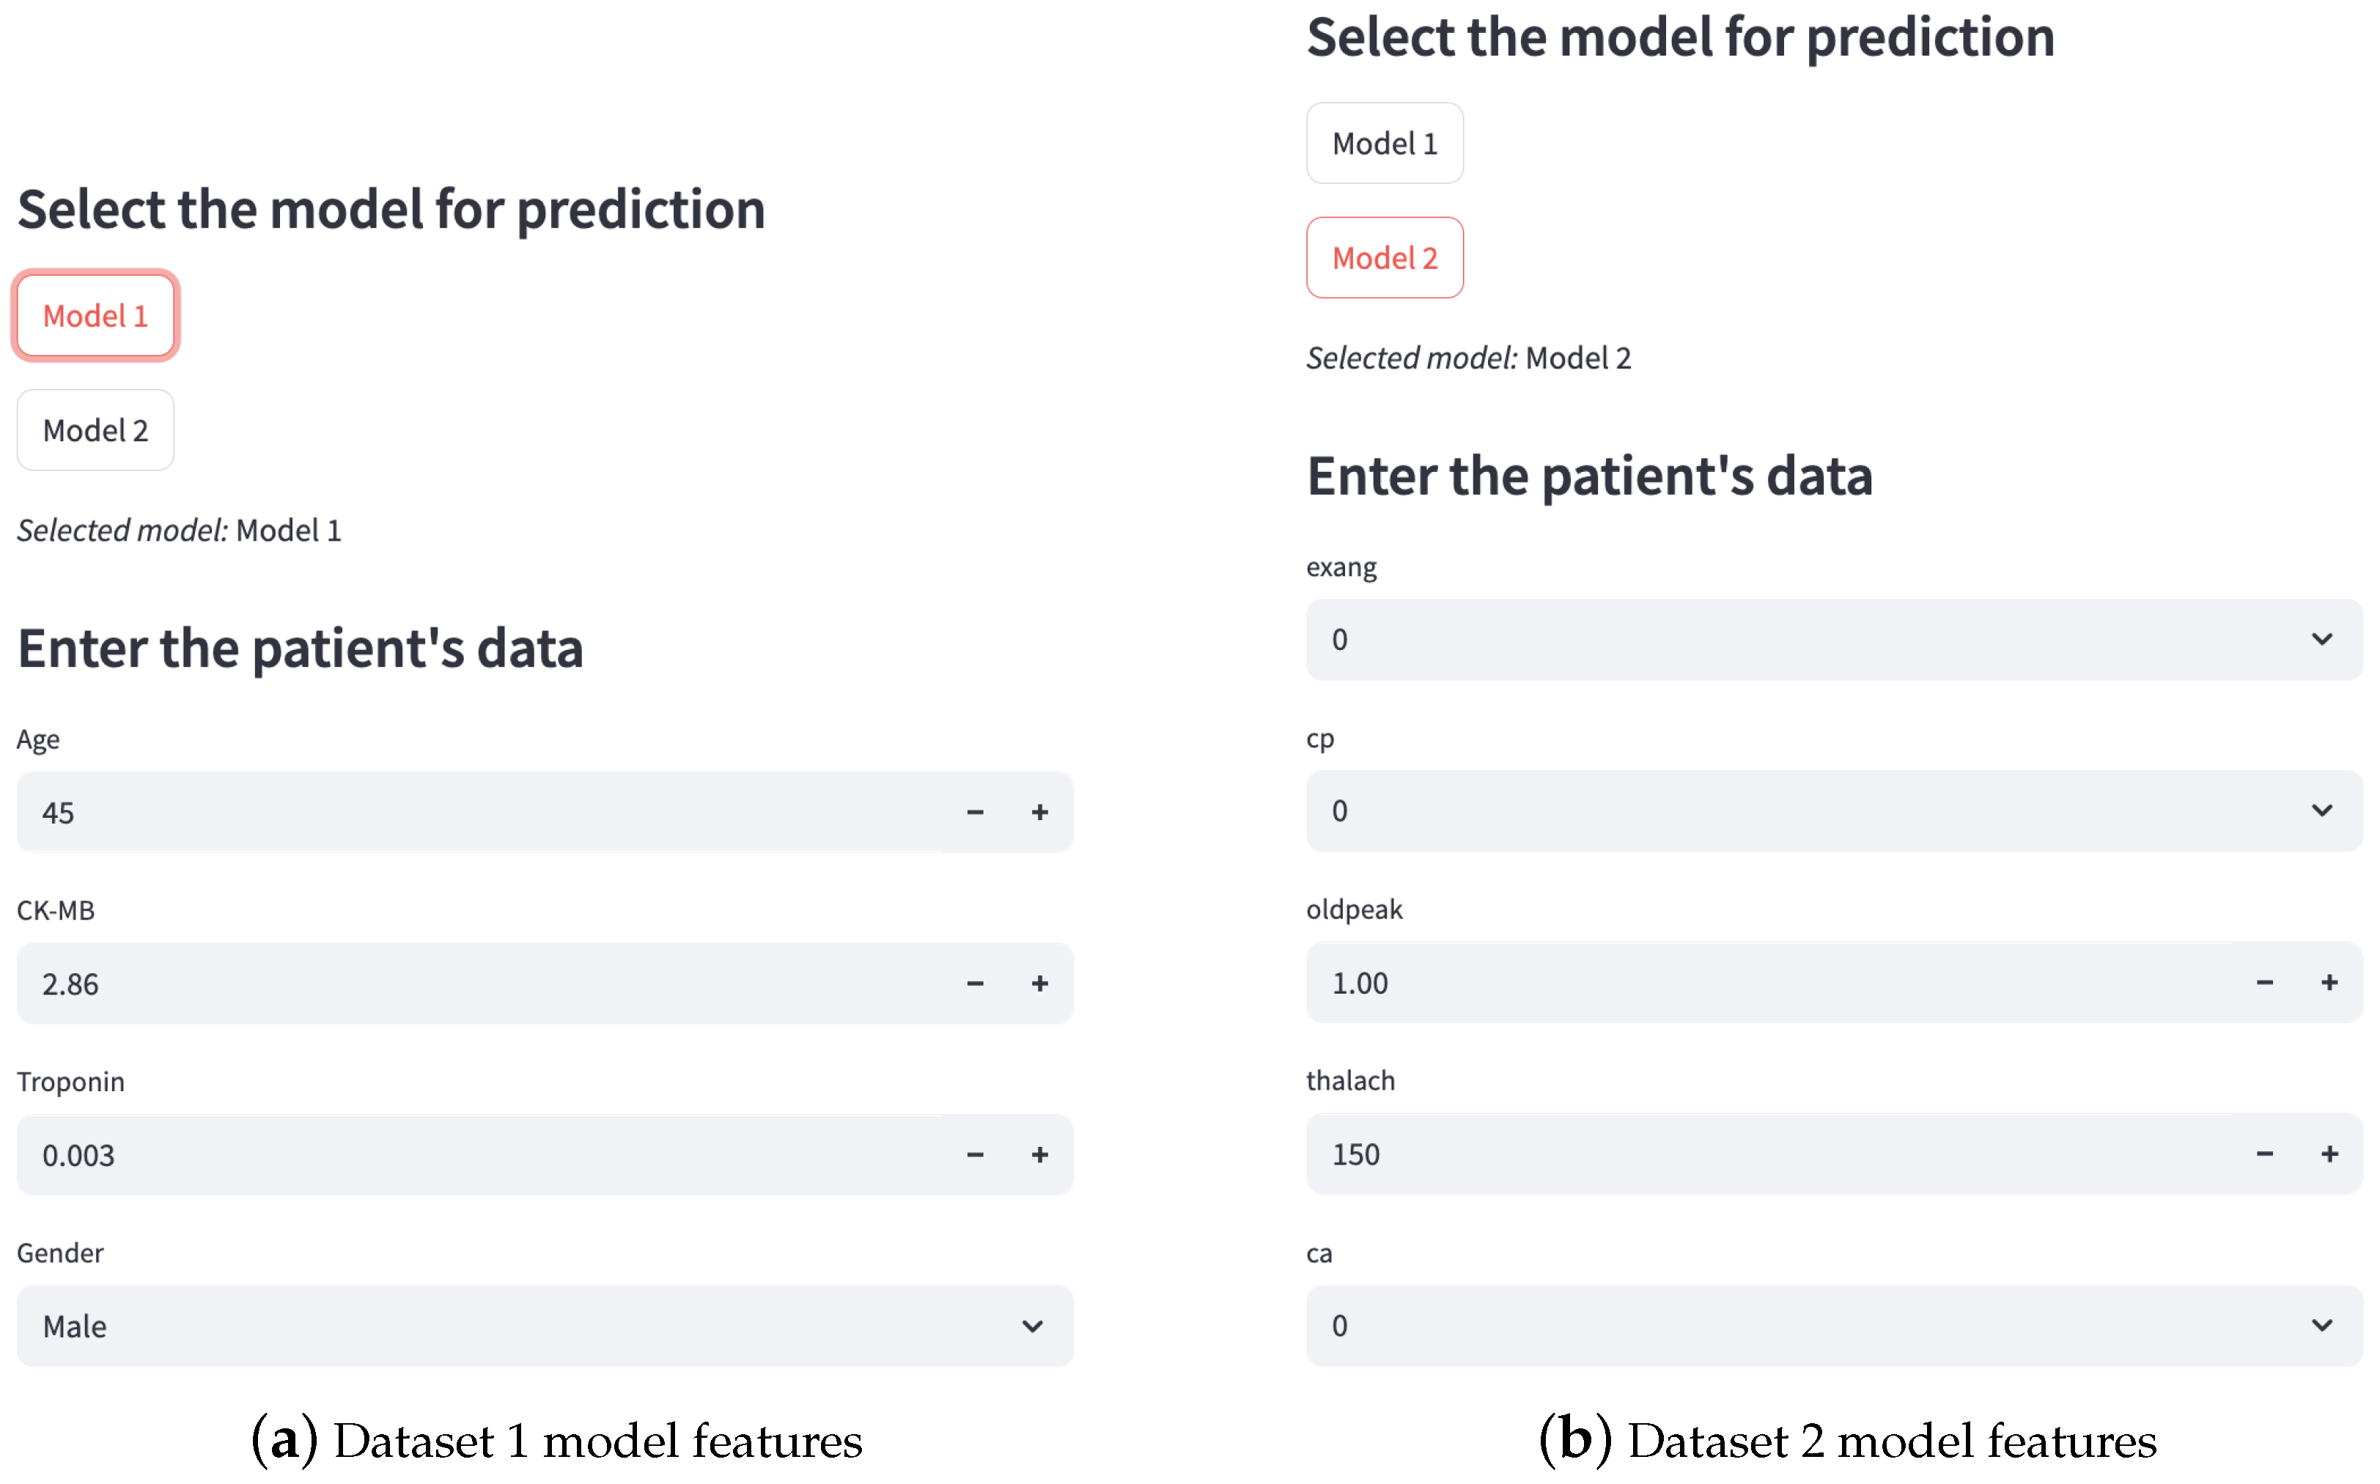The image size is (2380, 1484).
Task: Click into the Age number field
Action: pyautogui.click(x=481, y=812)
